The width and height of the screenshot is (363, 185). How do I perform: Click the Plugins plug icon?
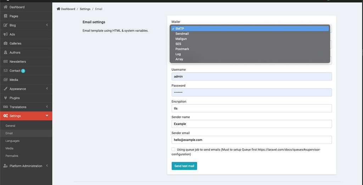[x=6, y=98]
